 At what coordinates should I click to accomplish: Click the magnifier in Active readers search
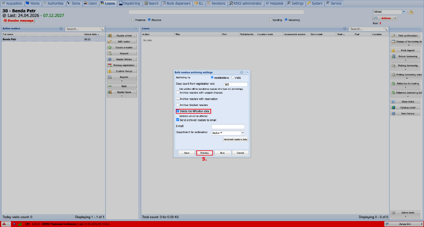[x=102, y=29]
